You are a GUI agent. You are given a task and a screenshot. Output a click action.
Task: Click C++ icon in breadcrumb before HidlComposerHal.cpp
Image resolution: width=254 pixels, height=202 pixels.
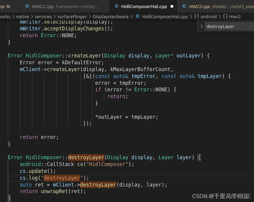coord(138,16)
